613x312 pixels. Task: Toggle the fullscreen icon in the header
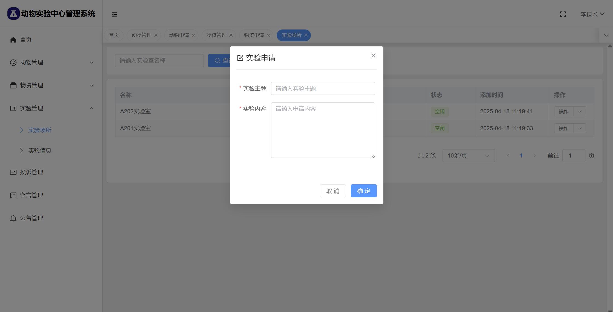(x=563, y=14)
